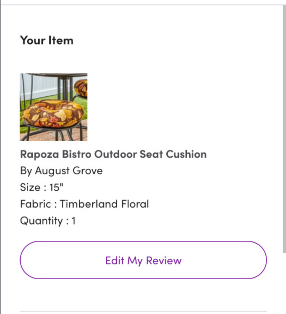Click the Timberland Floral fabric value
The width and height of the screenshot is (286, 314).
coord(104,204)
